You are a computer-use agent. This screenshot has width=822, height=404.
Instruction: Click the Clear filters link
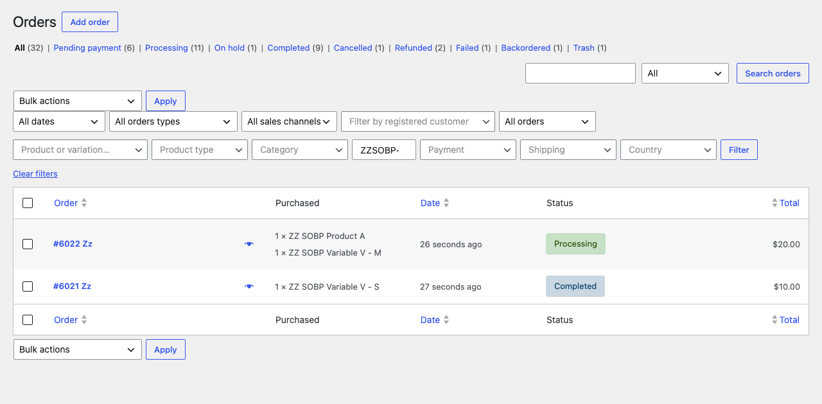[x=35, y=174]
